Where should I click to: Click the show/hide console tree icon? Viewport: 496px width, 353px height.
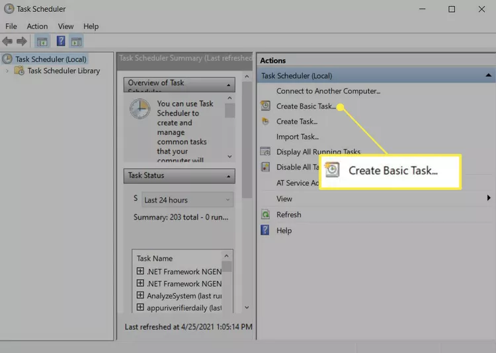[x=42, y=42]
